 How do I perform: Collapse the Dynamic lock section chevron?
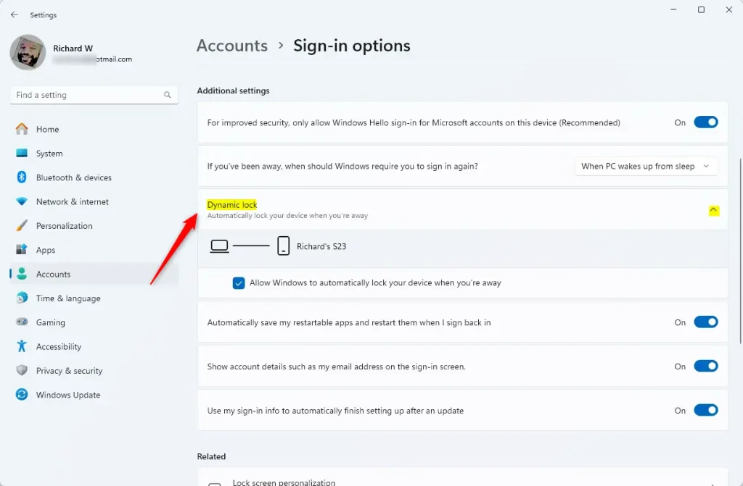click(x=713, y=210)
